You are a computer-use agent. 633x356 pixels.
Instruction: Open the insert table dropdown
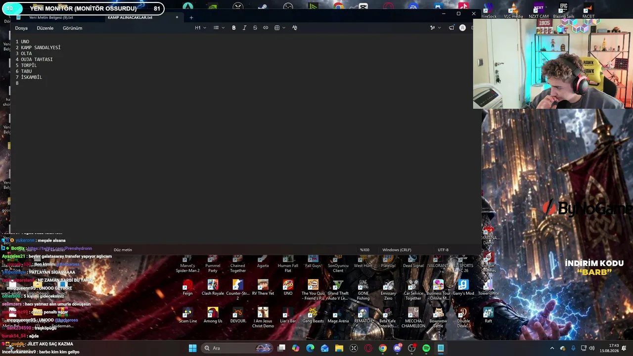[279, 28]
